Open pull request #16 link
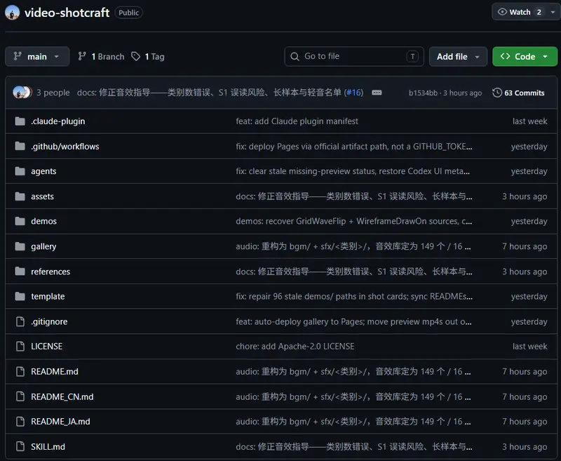Screen dimensions: 561x461 353,93
